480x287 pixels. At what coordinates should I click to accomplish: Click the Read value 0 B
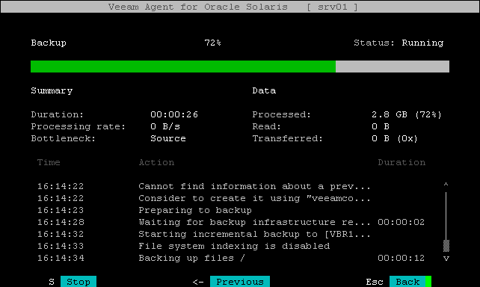click(x=381, y=126)
